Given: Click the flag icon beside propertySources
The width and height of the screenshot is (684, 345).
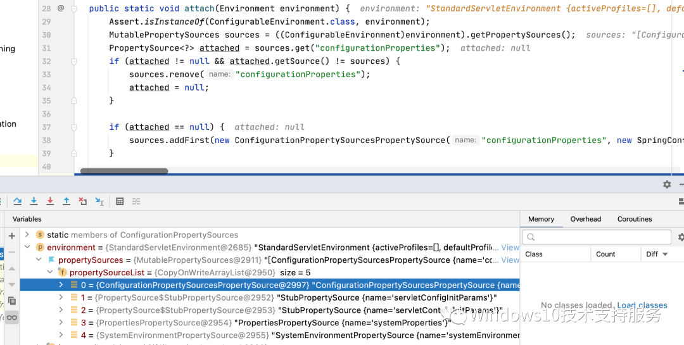Looking at the screenshot, I should pyautogui.click(x=51, y=260).
